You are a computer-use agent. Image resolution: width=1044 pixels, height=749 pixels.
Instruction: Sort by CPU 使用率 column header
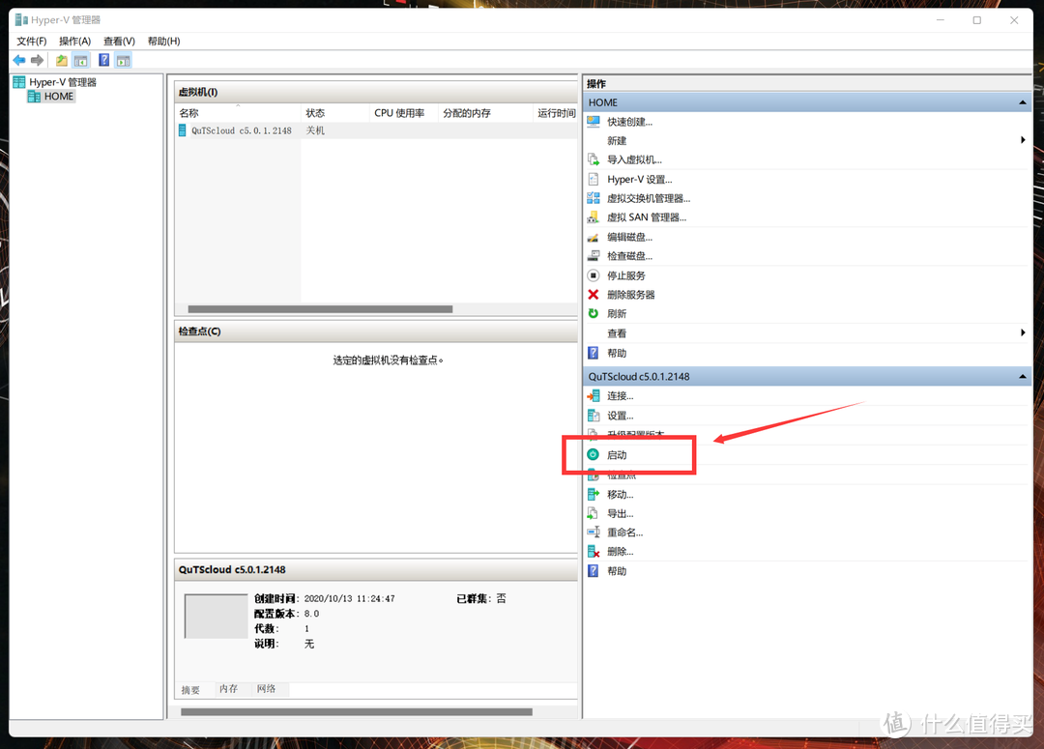click(403, 113)
